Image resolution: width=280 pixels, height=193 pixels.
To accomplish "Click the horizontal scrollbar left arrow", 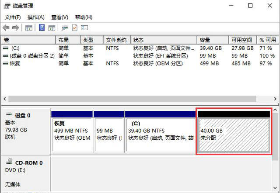I will point(5,99).
